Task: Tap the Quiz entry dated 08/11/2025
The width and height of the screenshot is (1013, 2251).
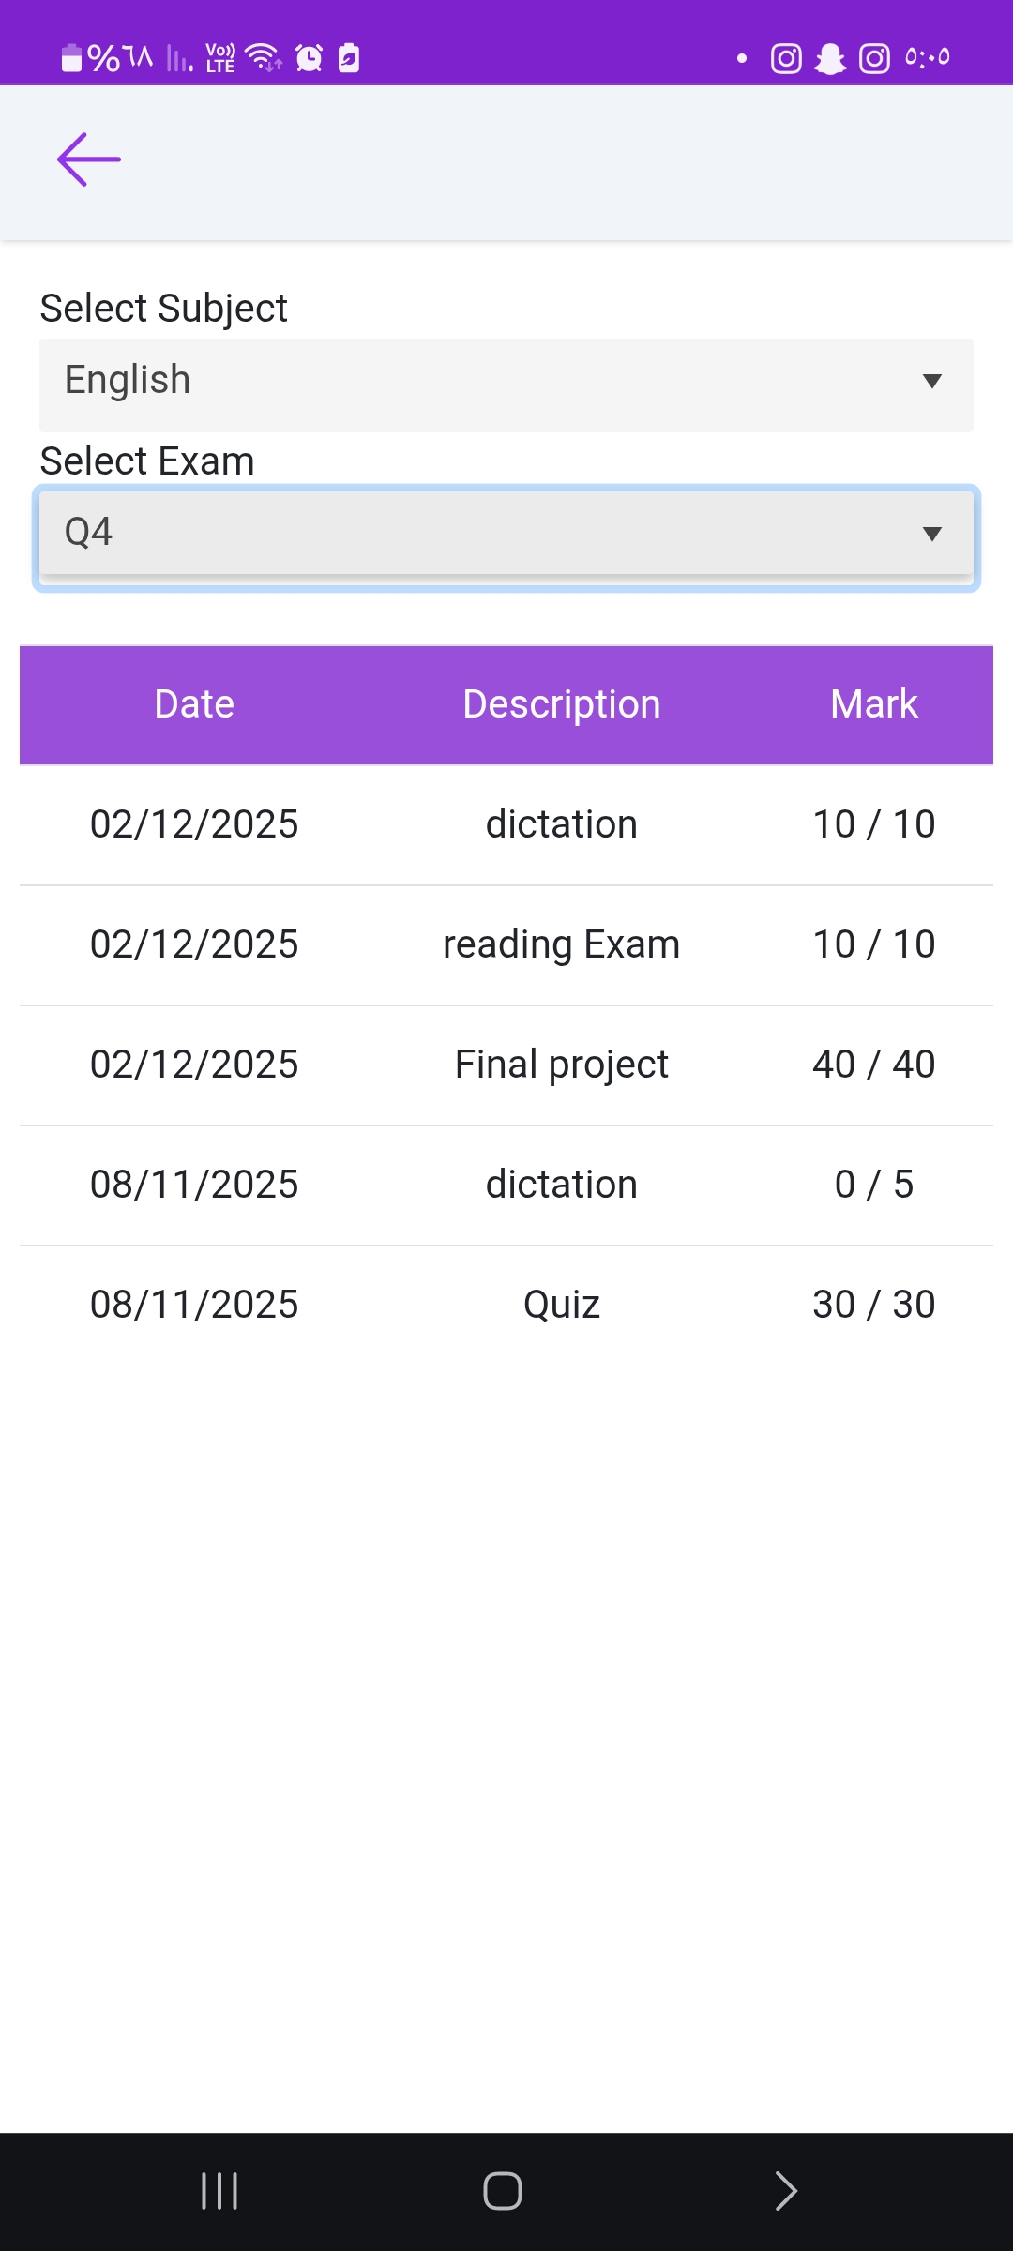Action: coord(561,1305)
